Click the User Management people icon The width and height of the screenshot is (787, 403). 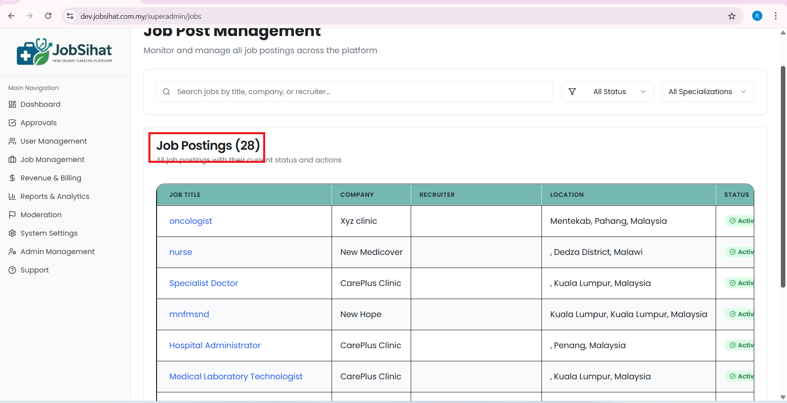[x=12, y=141]
